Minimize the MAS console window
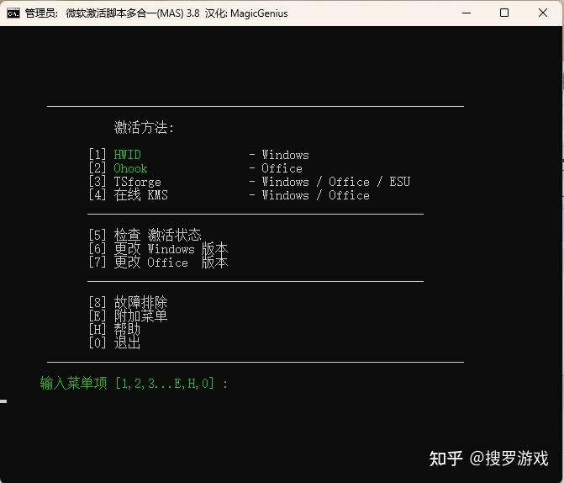This screenshot has height=483, width=564. (466, 13)
